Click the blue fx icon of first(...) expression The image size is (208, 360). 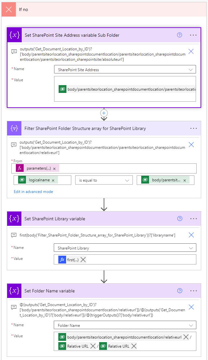(62, 260)
